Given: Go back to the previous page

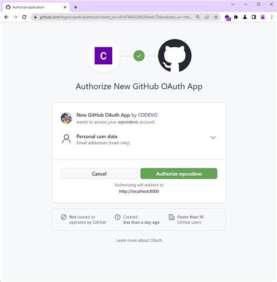Looking at the screenshot, I should (x=6, y=17).
